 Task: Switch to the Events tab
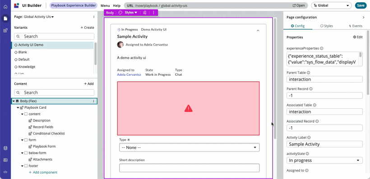pyautogui.click(x=356, y=26)
